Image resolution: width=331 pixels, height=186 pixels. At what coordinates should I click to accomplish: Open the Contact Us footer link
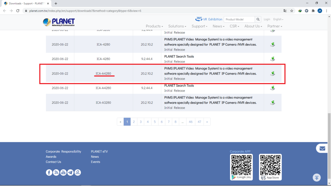point(53,162)
